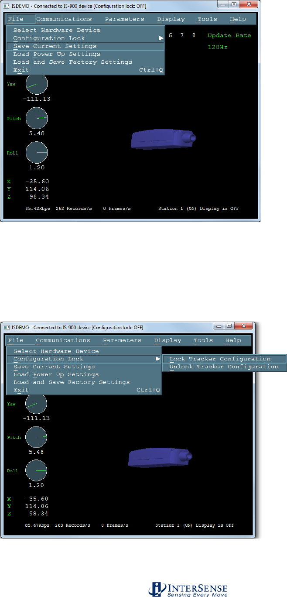Select Load and Save Factory Settings, lower window

coord(84,382)
